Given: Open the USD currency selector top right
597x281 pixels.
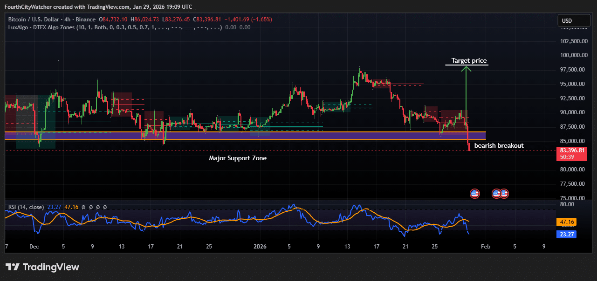Looking at the screenshot, I should tap(574, 20).
